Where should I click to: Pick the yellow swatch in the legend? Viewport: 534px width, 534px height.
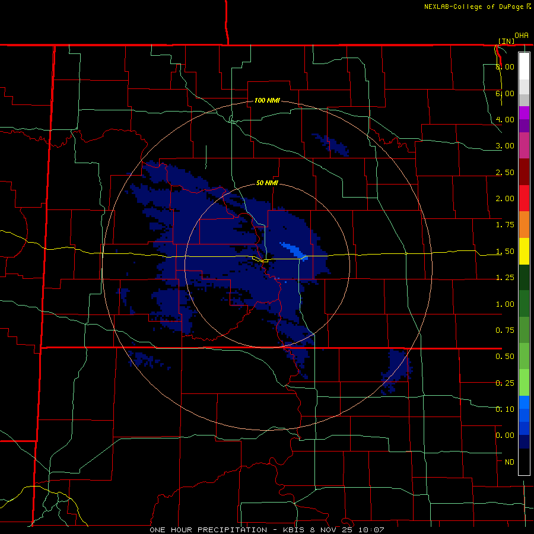click(x=524, y=251)
